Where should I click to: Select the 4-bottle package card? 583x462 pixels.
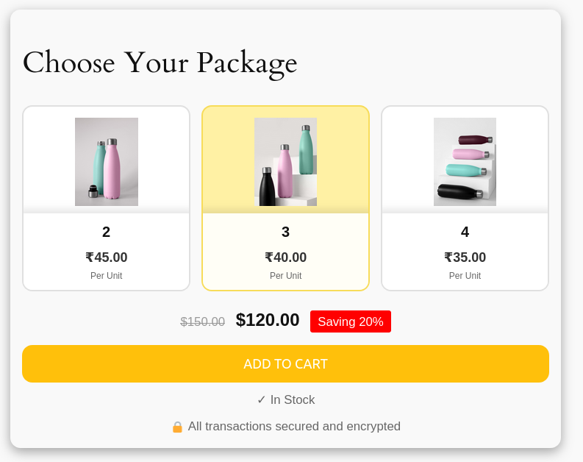pyautogui.click(x=465, y=199)
